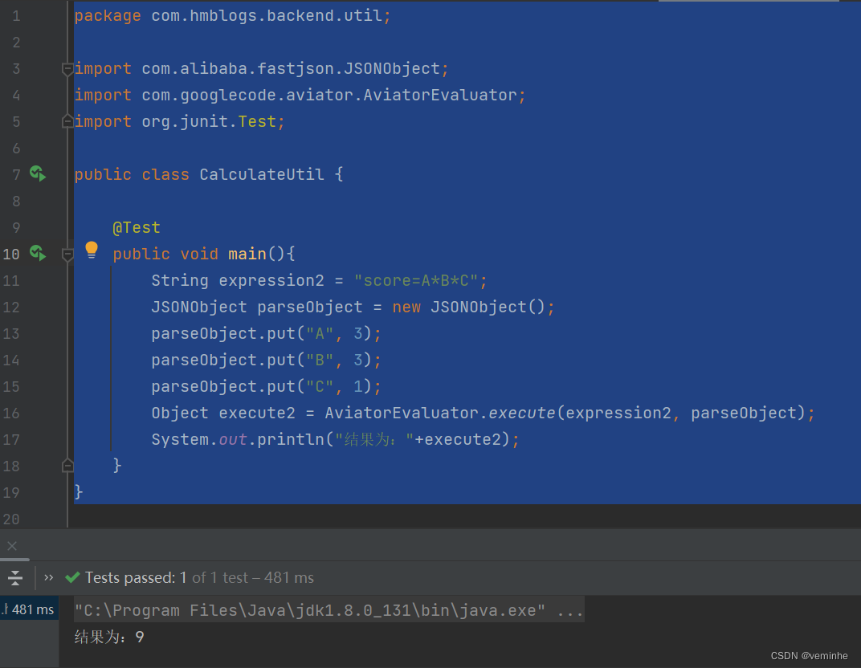
Task: Run CalculateUtil class via gutter icon on line 7
Action: [37, 173]
